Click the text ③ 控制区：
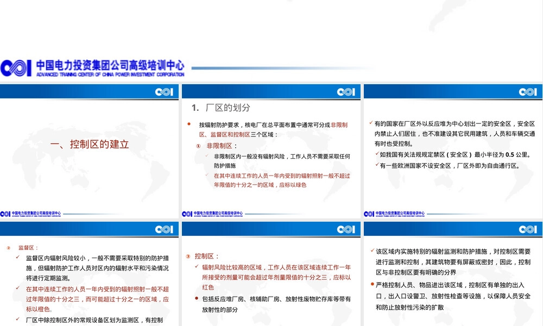The image size is (543, 326). coord(203,256)
